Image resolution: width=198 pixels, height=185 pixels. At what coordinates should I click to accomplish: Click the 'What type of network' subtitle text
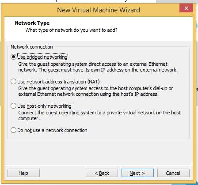pos(72,30)
